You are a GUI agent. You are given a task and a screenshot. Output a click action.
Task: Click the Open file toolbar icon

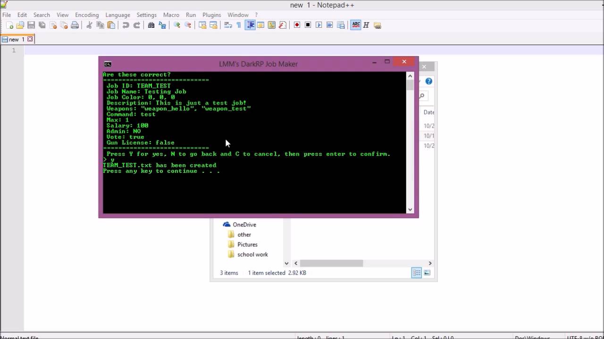pyautogui.click(x=20, y=25)
